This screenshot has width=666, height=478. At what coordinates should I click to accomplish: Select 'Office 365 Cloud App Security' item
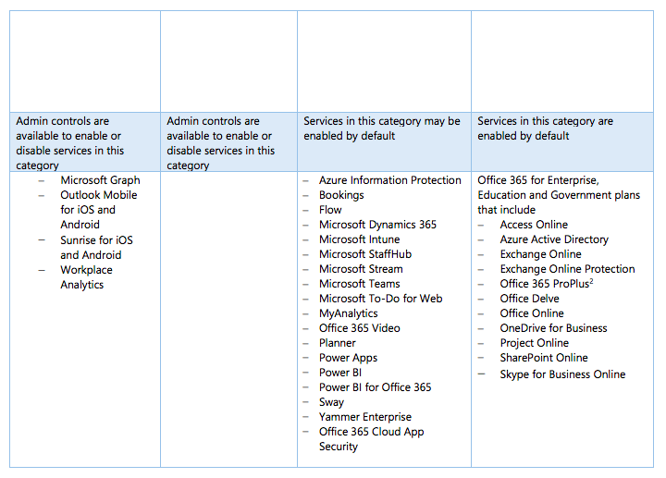click(x=371, y=439)
